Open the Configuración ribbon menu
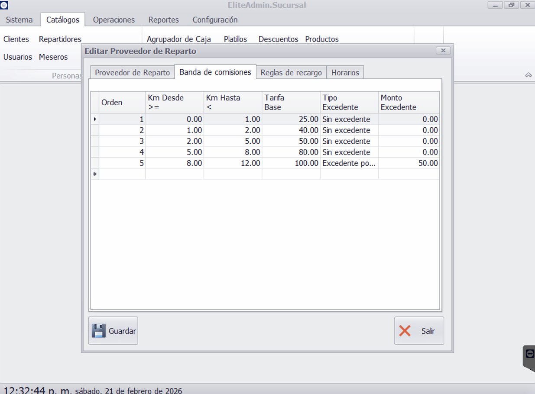This screenshot has height=394, width=535. (x=215, y=20)
